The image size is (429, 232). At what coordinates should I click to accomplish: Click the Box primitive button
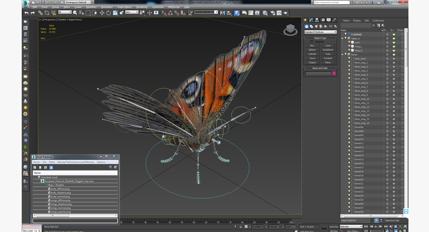point(312,46)
